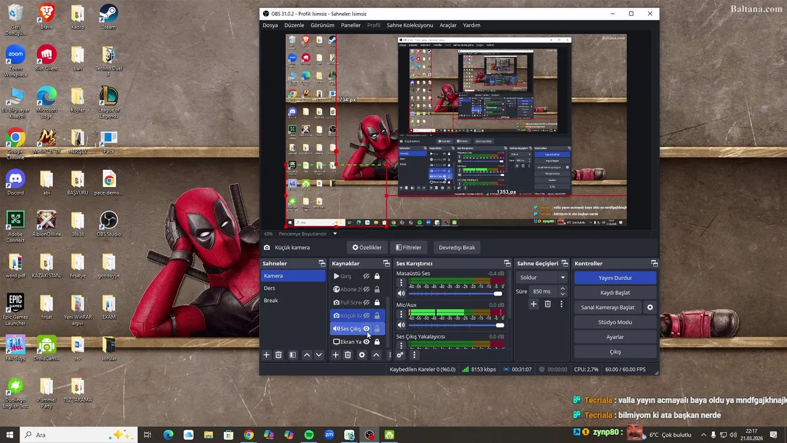Move source up arrow in Kaynaklar toolbar
787x443 pixels.
tap(376, 355)
